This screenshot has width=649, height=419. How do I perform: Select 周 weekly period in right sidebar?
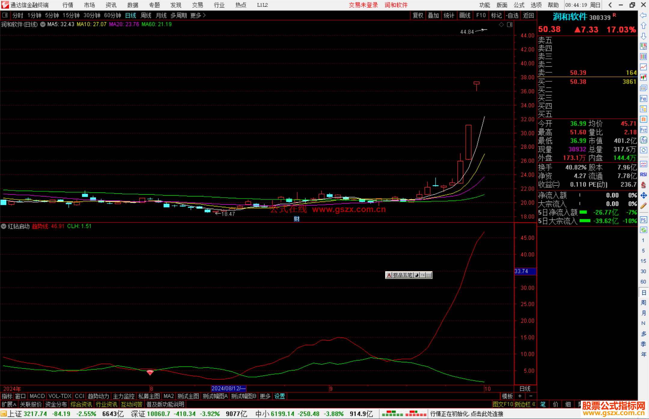pos(643,302)
